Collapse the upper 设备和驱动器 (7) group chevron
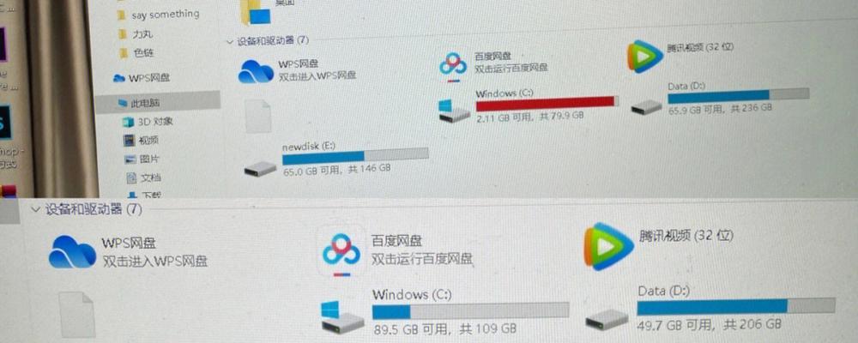The width and height of the screenshot is (858, 343). (230, 41)
